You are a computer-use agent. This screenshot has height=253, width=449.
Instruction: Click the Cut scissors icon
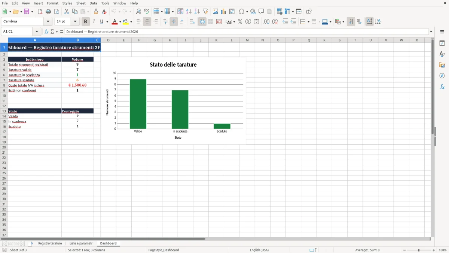coord(67,12)
